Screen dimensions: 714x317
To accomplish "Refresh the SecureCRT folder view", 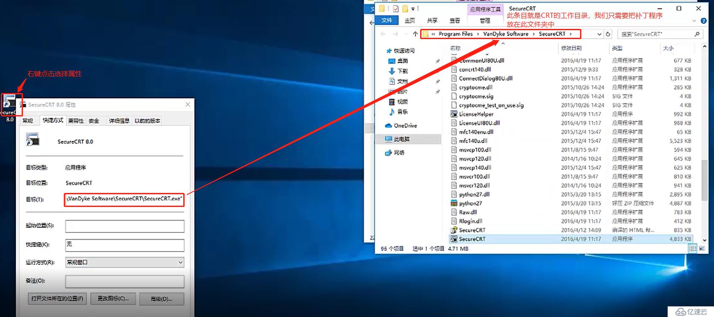I will click(608, 34).
